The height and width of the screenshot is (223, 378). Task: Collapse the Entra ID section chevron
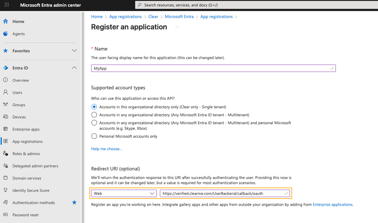(74, 68)
